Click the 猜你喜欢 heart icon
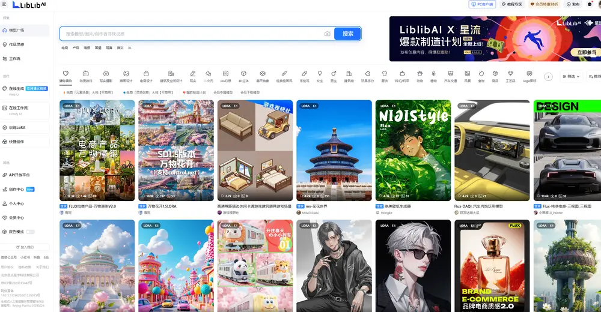Screen dimensions: 601x312 [x=66, y=74]
